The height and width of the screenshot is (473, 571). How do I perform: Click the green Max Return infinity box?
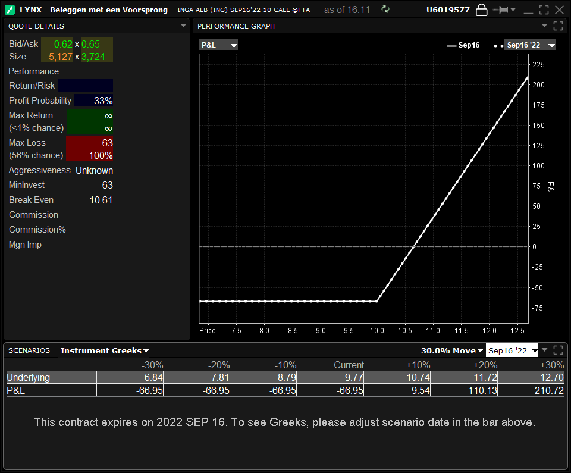click(90, 122)
